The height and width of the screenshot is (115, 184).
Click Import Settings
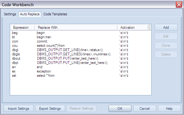click(19, 109)
